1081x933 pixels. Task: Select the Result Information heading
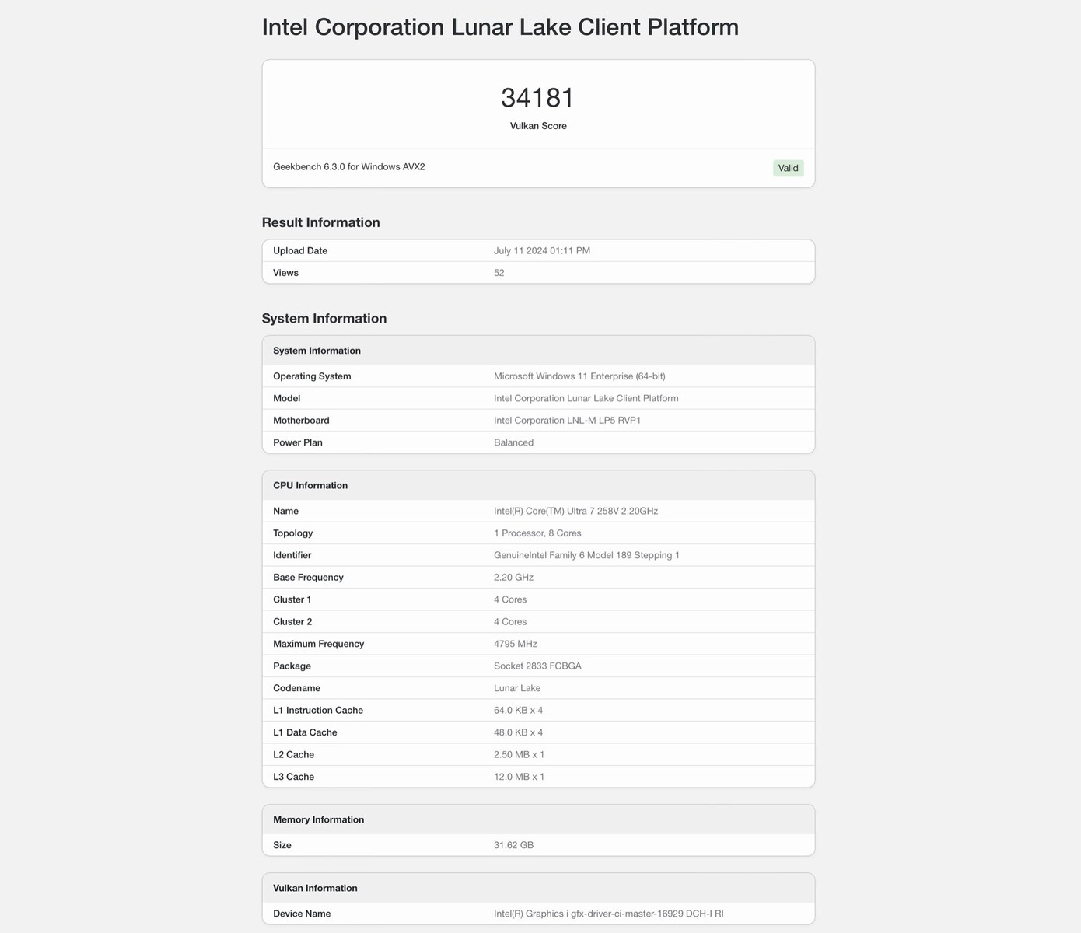click(x=321, y=222)
